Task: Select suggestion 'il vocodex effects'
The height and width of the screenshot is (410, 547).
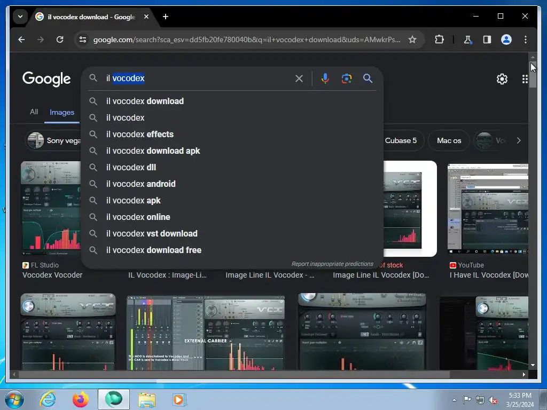Action: coord(232,134)
